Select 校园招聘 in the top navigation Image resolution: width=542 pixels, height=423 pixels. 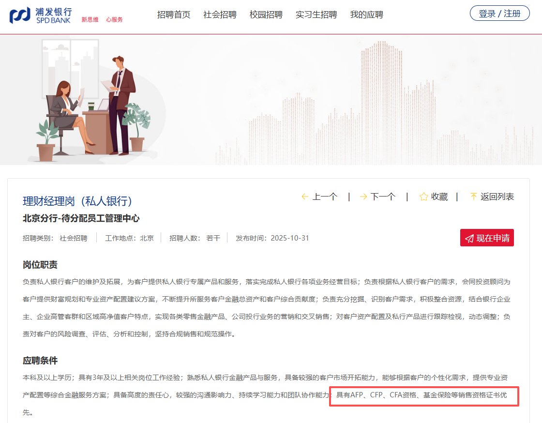tap(266, 15)
